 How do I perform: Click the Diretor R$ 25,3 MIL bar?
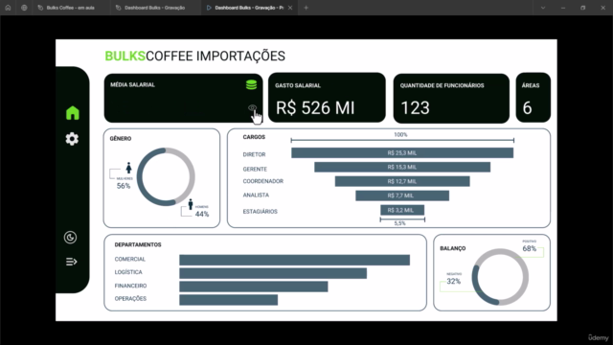[x=402, y=153]
